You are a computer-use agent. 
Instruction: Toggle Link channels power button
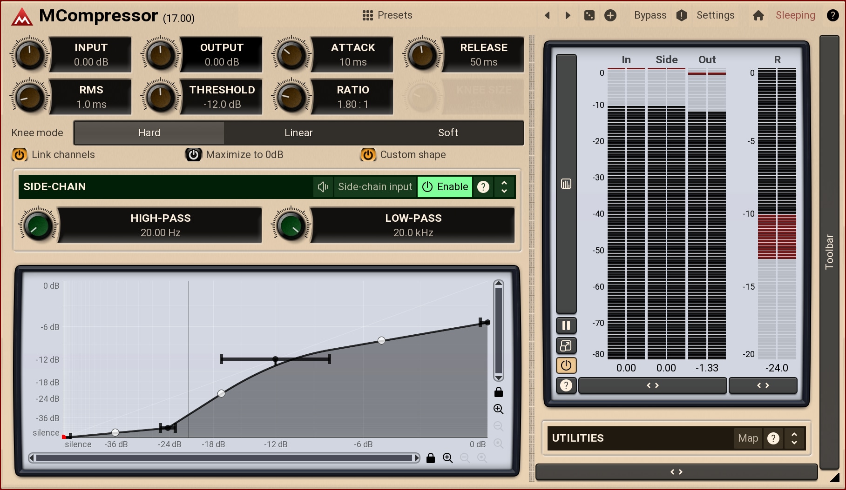pyautogui.click(x=20, y=155)
